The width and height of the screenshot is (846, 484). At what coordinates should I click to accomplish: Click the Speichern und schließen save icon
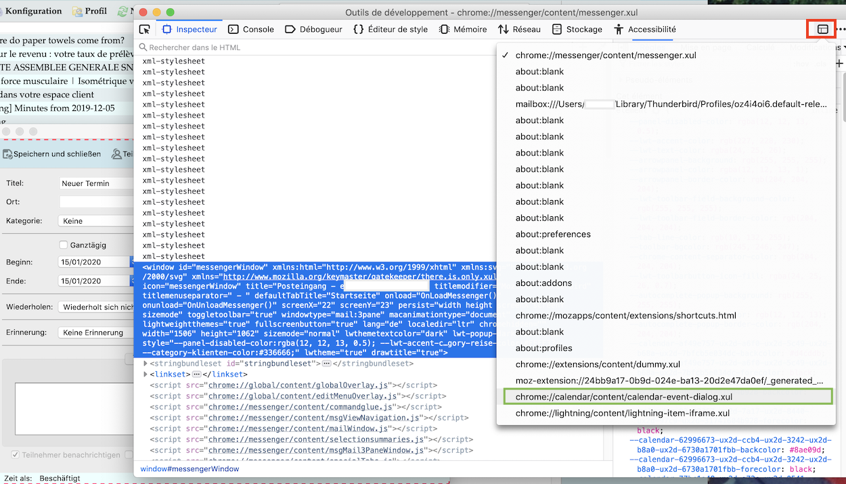pos(8,154)
